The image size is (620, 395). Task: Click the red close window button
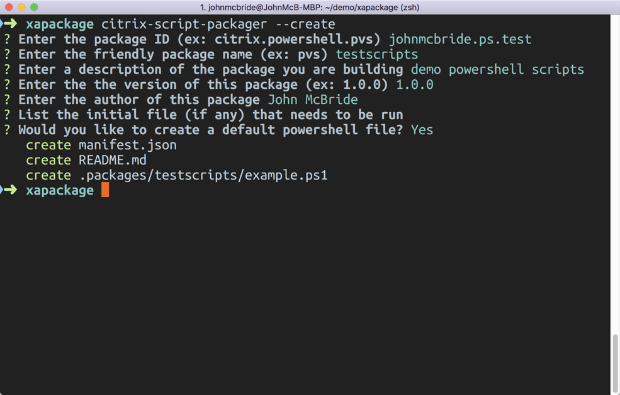click(x=9, y=7)
